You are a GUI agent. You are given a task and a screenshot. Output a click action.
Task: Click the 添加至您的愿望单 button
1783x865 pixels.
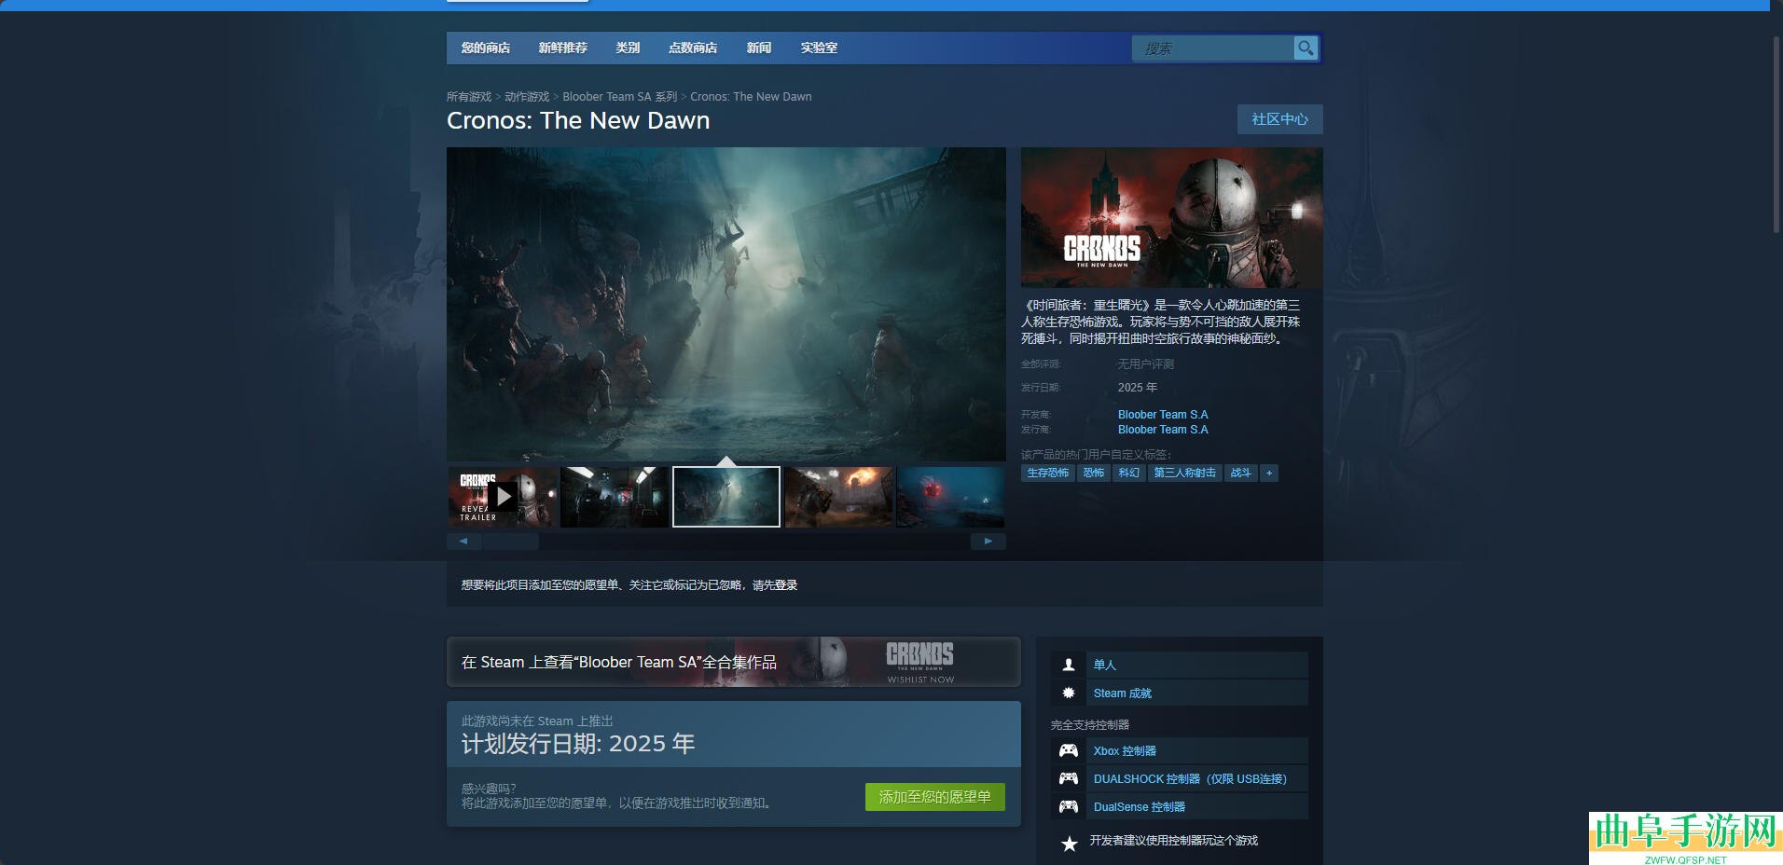(x=935, y=797)
